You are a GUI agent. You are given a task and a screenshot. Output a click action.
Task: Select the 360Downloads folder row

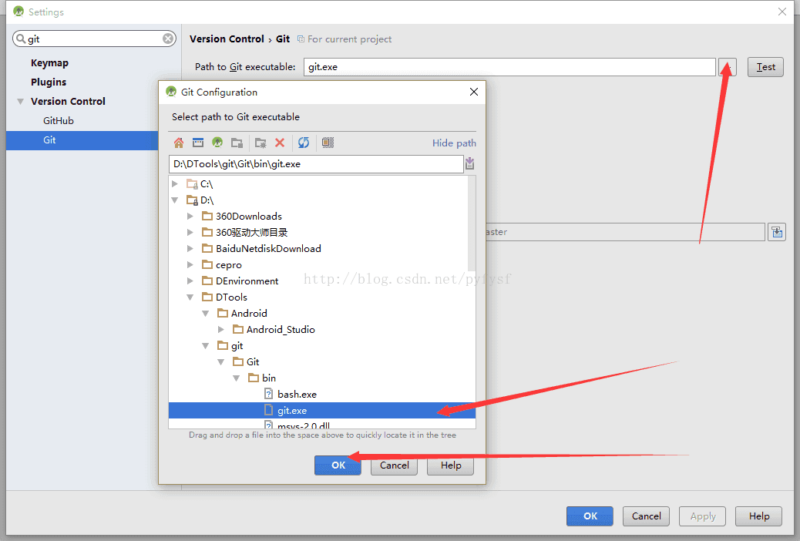(318, 217)
